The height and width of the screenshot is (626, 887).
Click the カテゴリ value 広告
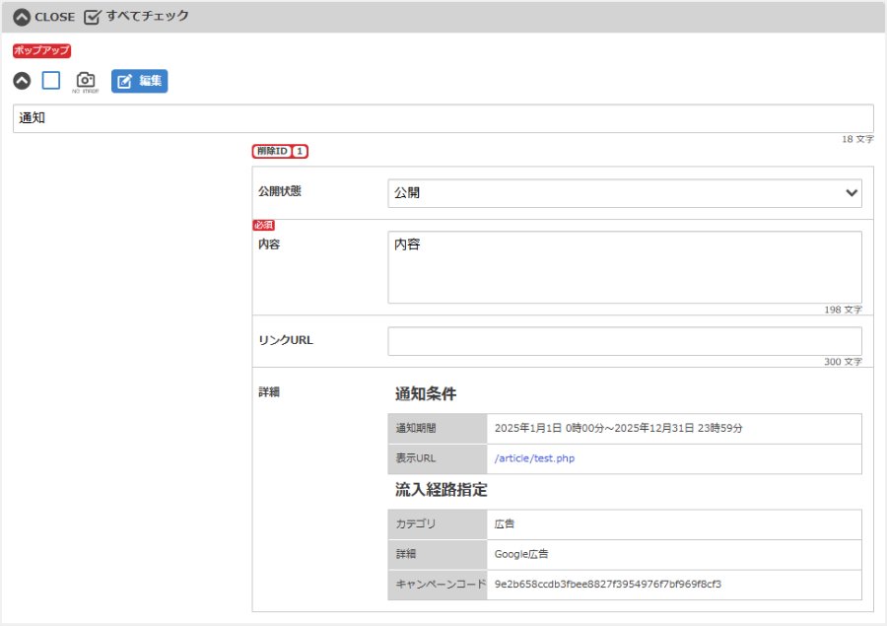click(504, 524)
